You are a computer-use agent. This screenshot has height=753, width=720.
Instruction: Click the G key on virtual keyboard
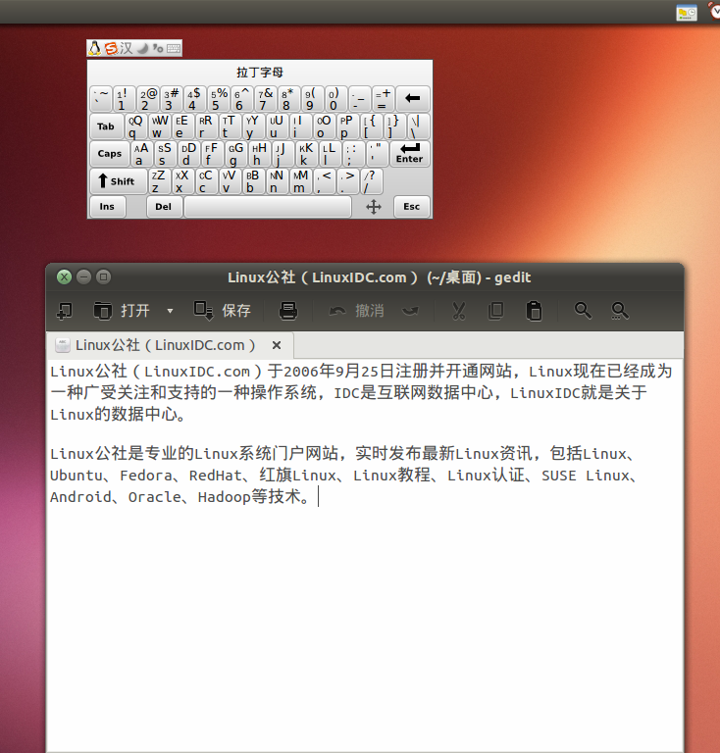tap(236, 154)
